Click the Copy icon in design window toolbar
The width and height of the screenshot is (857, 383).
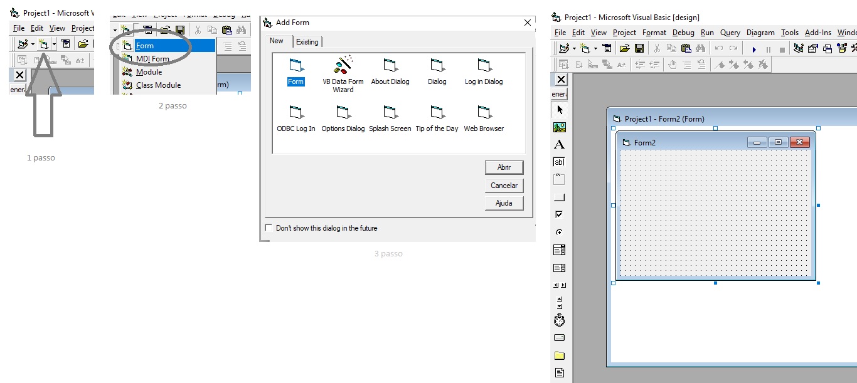click(671, 48)
